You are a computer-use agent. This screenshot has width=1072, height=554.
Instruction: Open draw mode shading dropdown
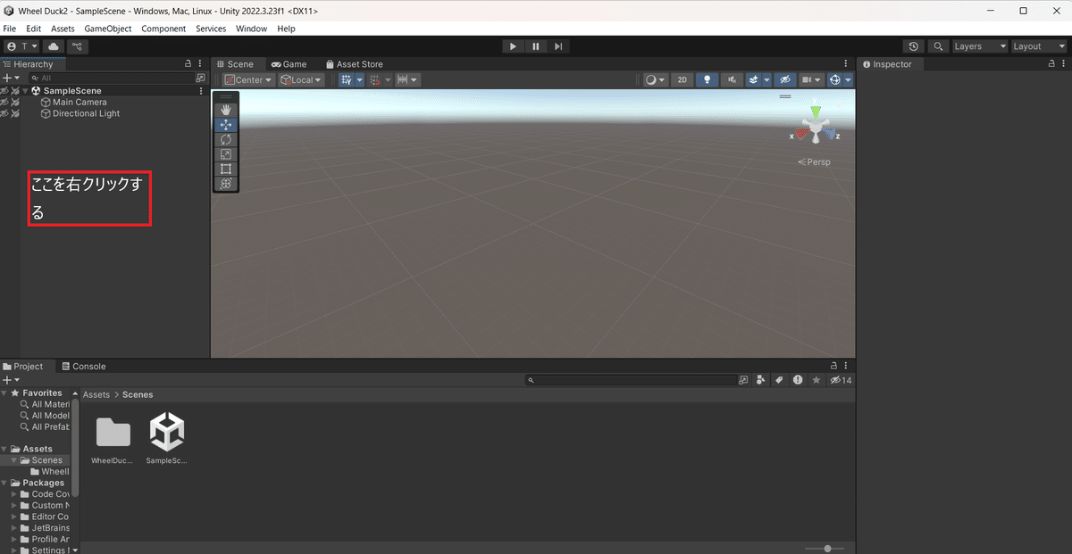(656, 79)
